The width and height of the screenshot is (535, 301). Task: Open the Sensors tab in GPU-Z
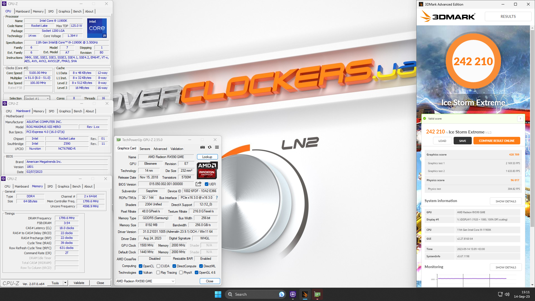coord(145,149)
